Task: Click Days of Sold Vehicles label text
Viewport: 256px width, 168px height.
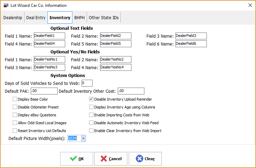Action: [x=42, y=83]
